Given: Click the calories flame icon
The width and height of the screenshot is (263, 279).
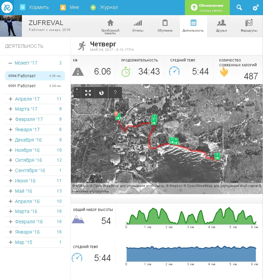Looking at the screenshot, I should pos(224,72).
